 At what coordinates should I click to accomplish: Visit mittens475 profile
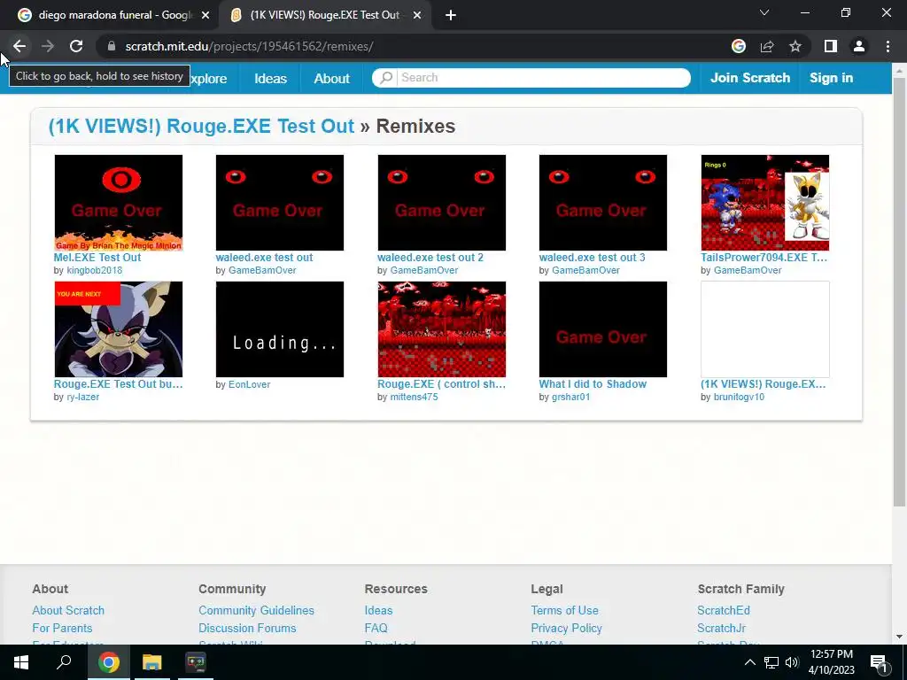click(414, 397)
